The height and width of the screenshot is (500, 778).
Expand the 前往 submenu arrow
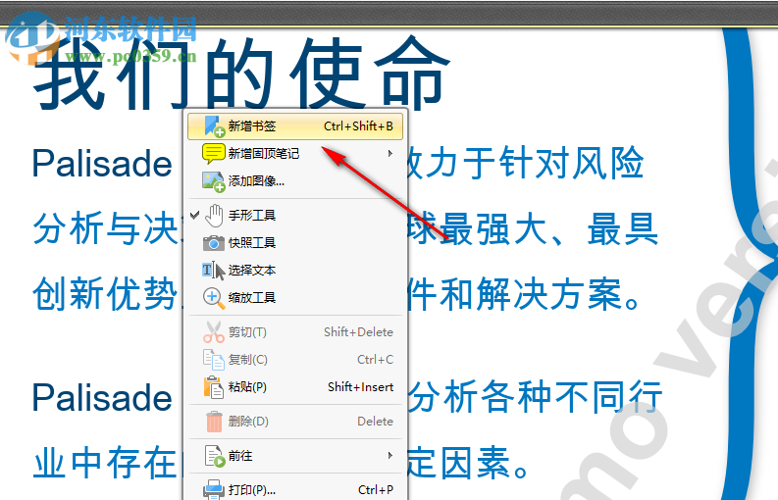tap(390, 455)
